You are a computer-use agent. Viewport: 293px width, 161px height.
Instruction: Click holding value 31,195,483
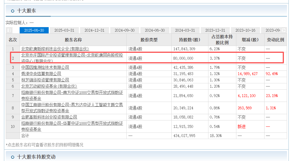click(183, 74)
